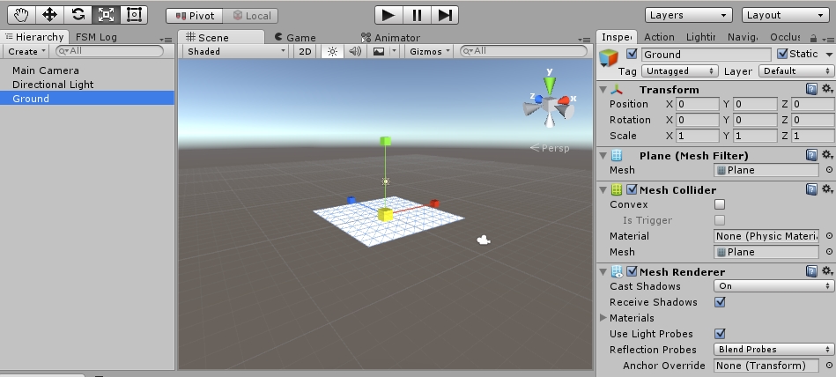
Task: Toggle the Ground object active checkbox
Action: tap(632, 54)
